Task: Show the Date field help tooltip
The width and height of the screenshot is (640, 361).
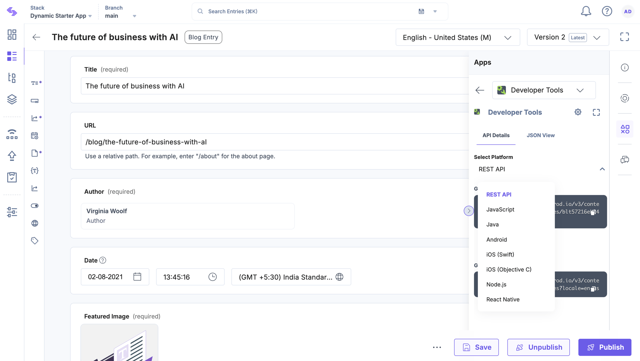Action: coord(102,260)
